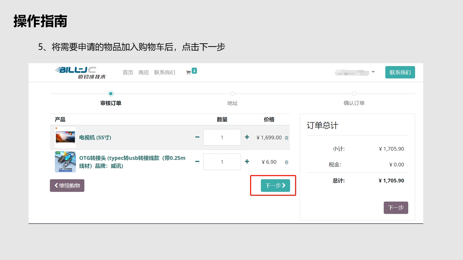Open 联系我们 in the navigation bar
This screenshot has width=463, height=260.
click(165, 72)
